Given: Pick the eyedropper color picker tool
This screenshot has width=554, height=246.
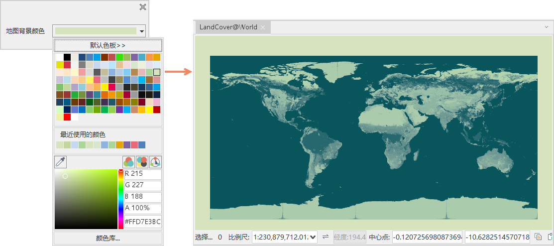Looking at the screenshot, I should pyautogui.click(x=61, y=162).
